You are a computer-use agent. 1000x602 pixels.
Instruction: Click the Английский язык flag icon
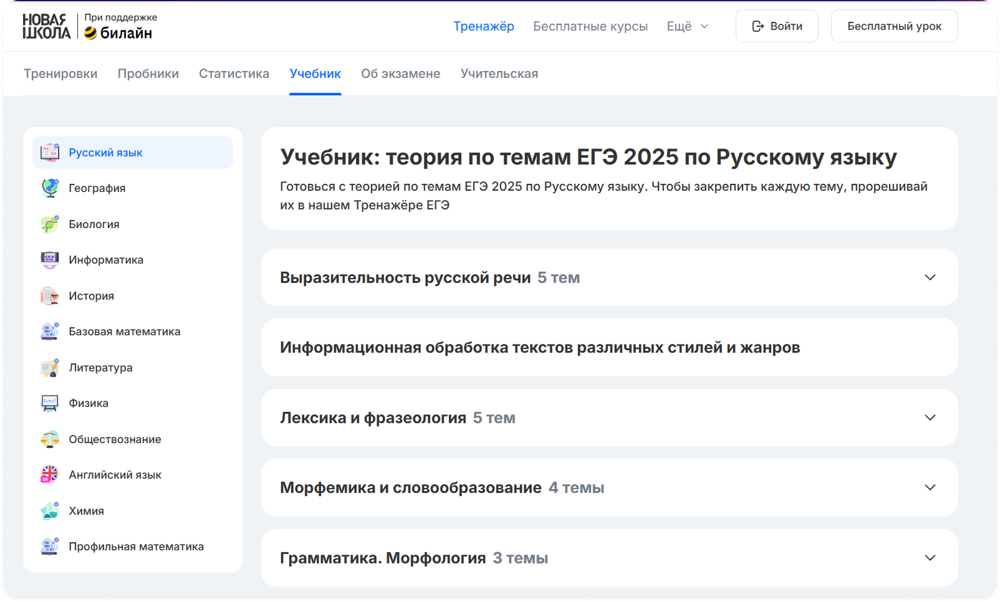click(x=50, y=475)
